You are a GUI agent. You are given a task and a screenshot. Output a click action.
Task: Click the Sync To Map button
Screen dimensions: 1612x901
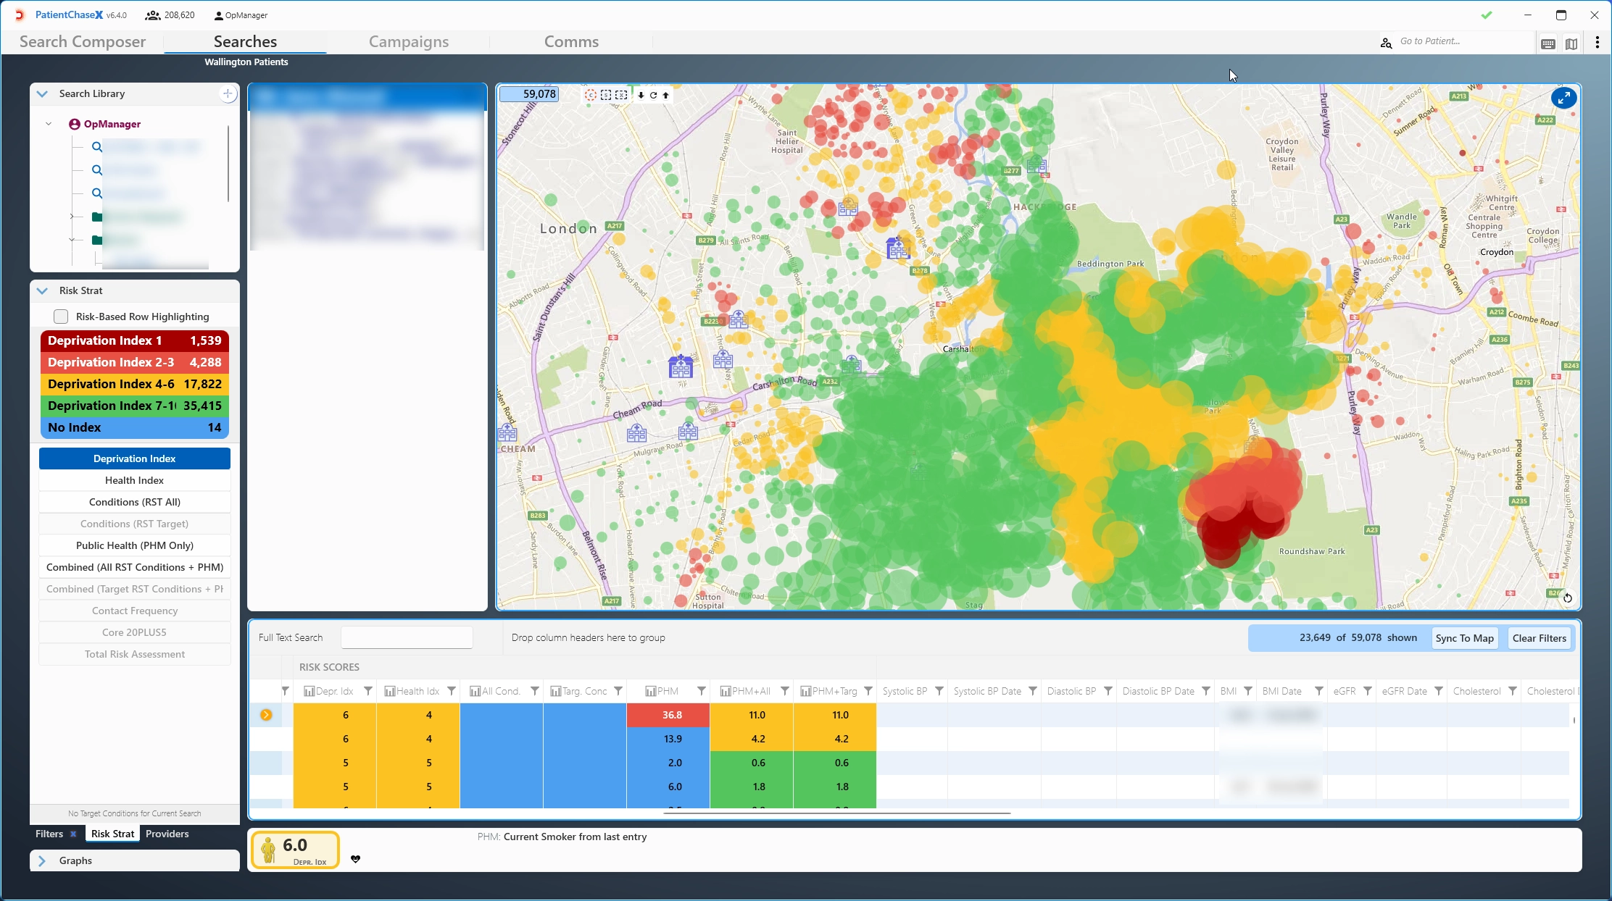[1464, 637]
